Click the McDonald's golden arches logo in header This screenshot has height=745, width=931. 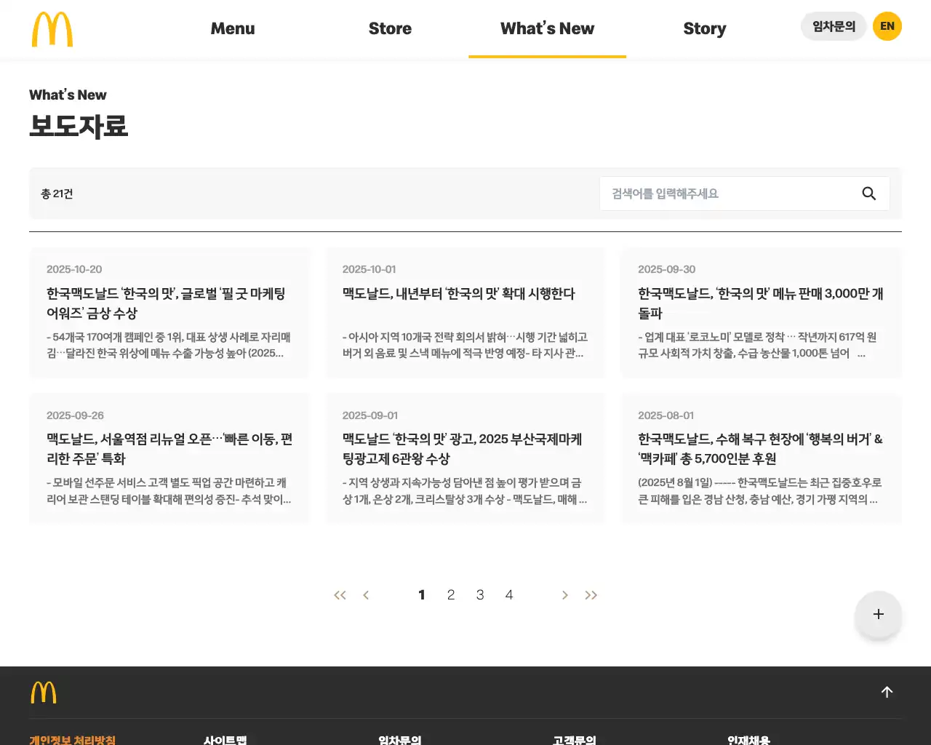pos(52,29)
